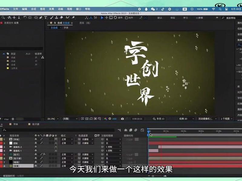This screenshot has height=181, width=242.
Task: Select the Rotation tool in toolbar
Action: click(x=25, y=18)
